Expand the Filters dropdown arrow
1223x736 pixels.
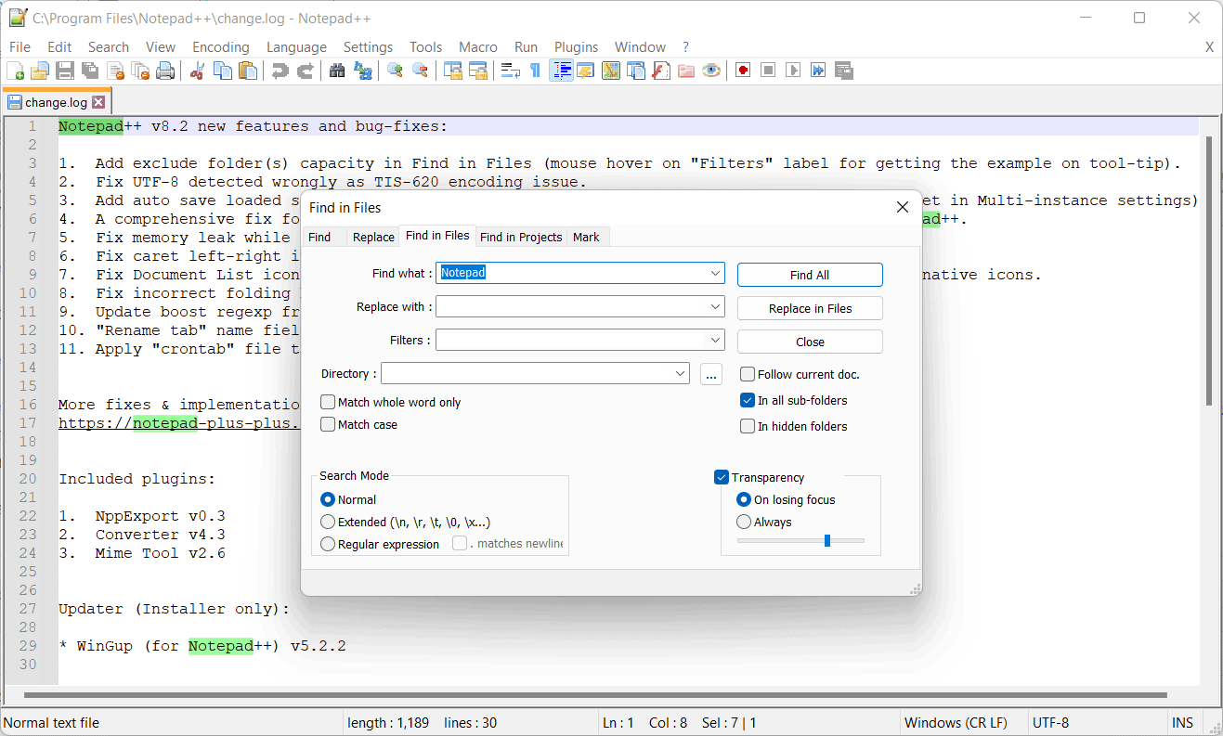point(715,340)
